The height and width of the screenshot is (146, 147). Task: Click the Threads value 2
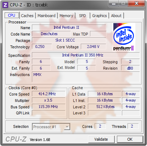click(x=133, y=126)
